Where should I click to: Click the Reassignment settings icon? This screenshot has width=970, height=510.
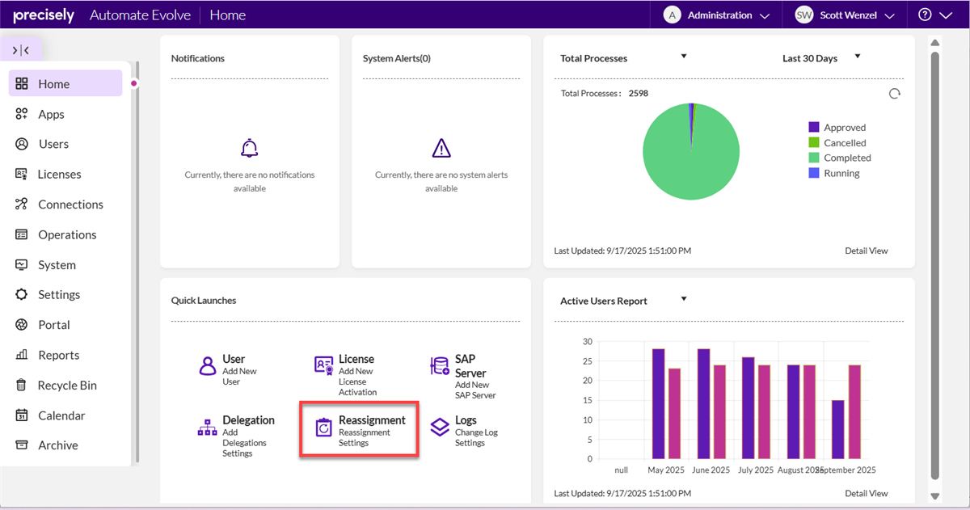pos(323,428)
